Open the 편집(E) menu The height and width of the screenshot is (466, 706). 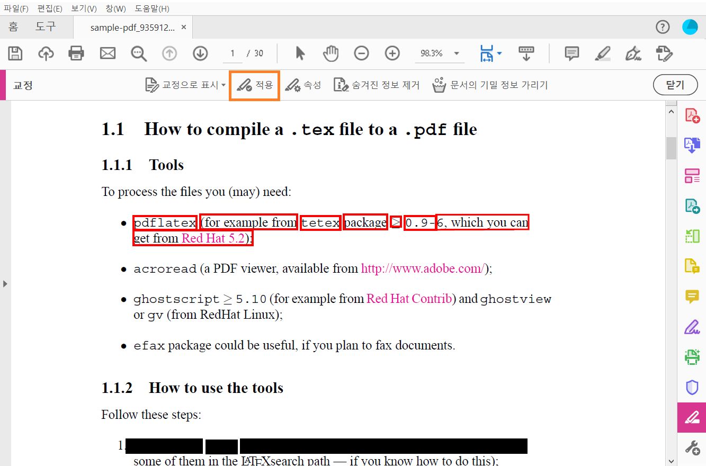50,8
